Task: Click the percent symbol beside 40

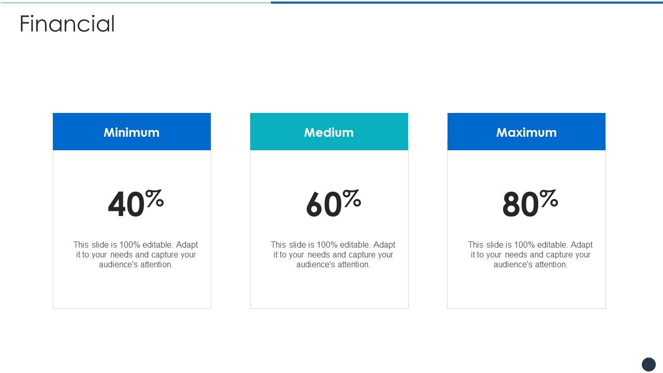Action: click(x=155, y=198)
